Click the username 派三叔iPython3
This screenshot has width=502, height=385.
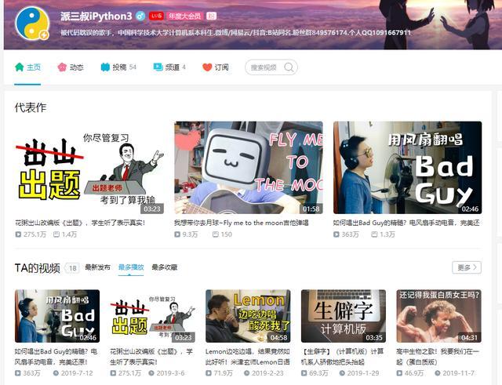click(x=96, y=16)
